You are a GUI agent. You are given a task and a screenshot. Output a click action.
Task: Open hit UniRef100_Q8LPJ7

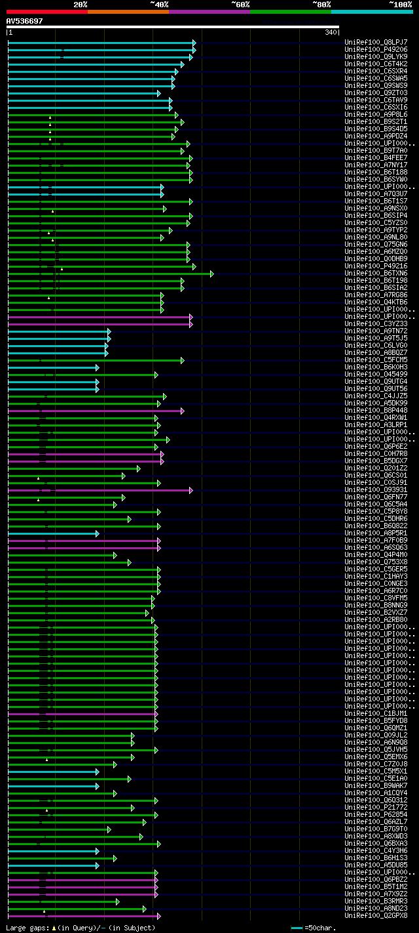[376, 42]
